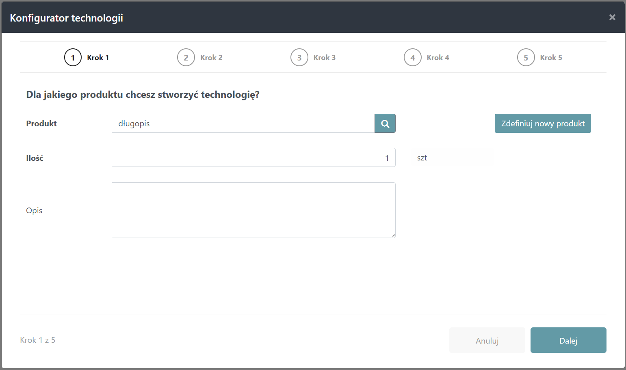Go to the Krok 1 step tab
The image size is (626, 370).
tap(87, 57)
